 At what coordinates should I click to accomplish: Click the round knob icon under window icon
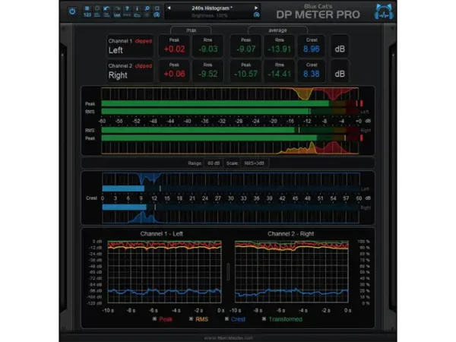(157, 15)
